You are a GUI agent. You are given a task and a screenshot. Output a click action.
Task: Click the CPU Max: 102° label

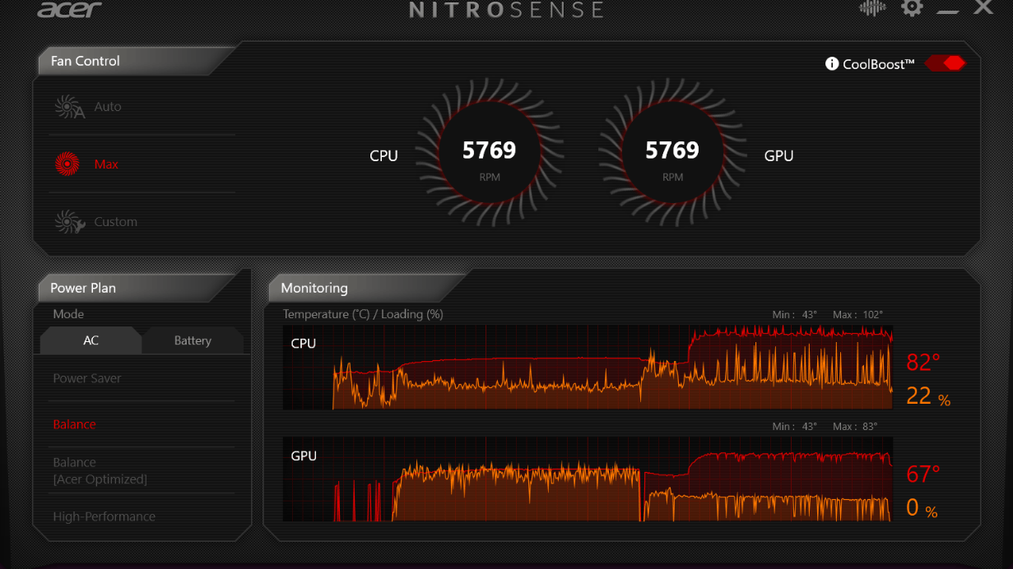coord(857,315)
